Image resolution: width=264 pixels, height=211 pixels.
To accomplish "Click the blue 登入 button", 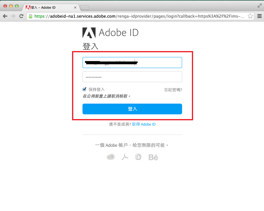I will tap(132, 109).
